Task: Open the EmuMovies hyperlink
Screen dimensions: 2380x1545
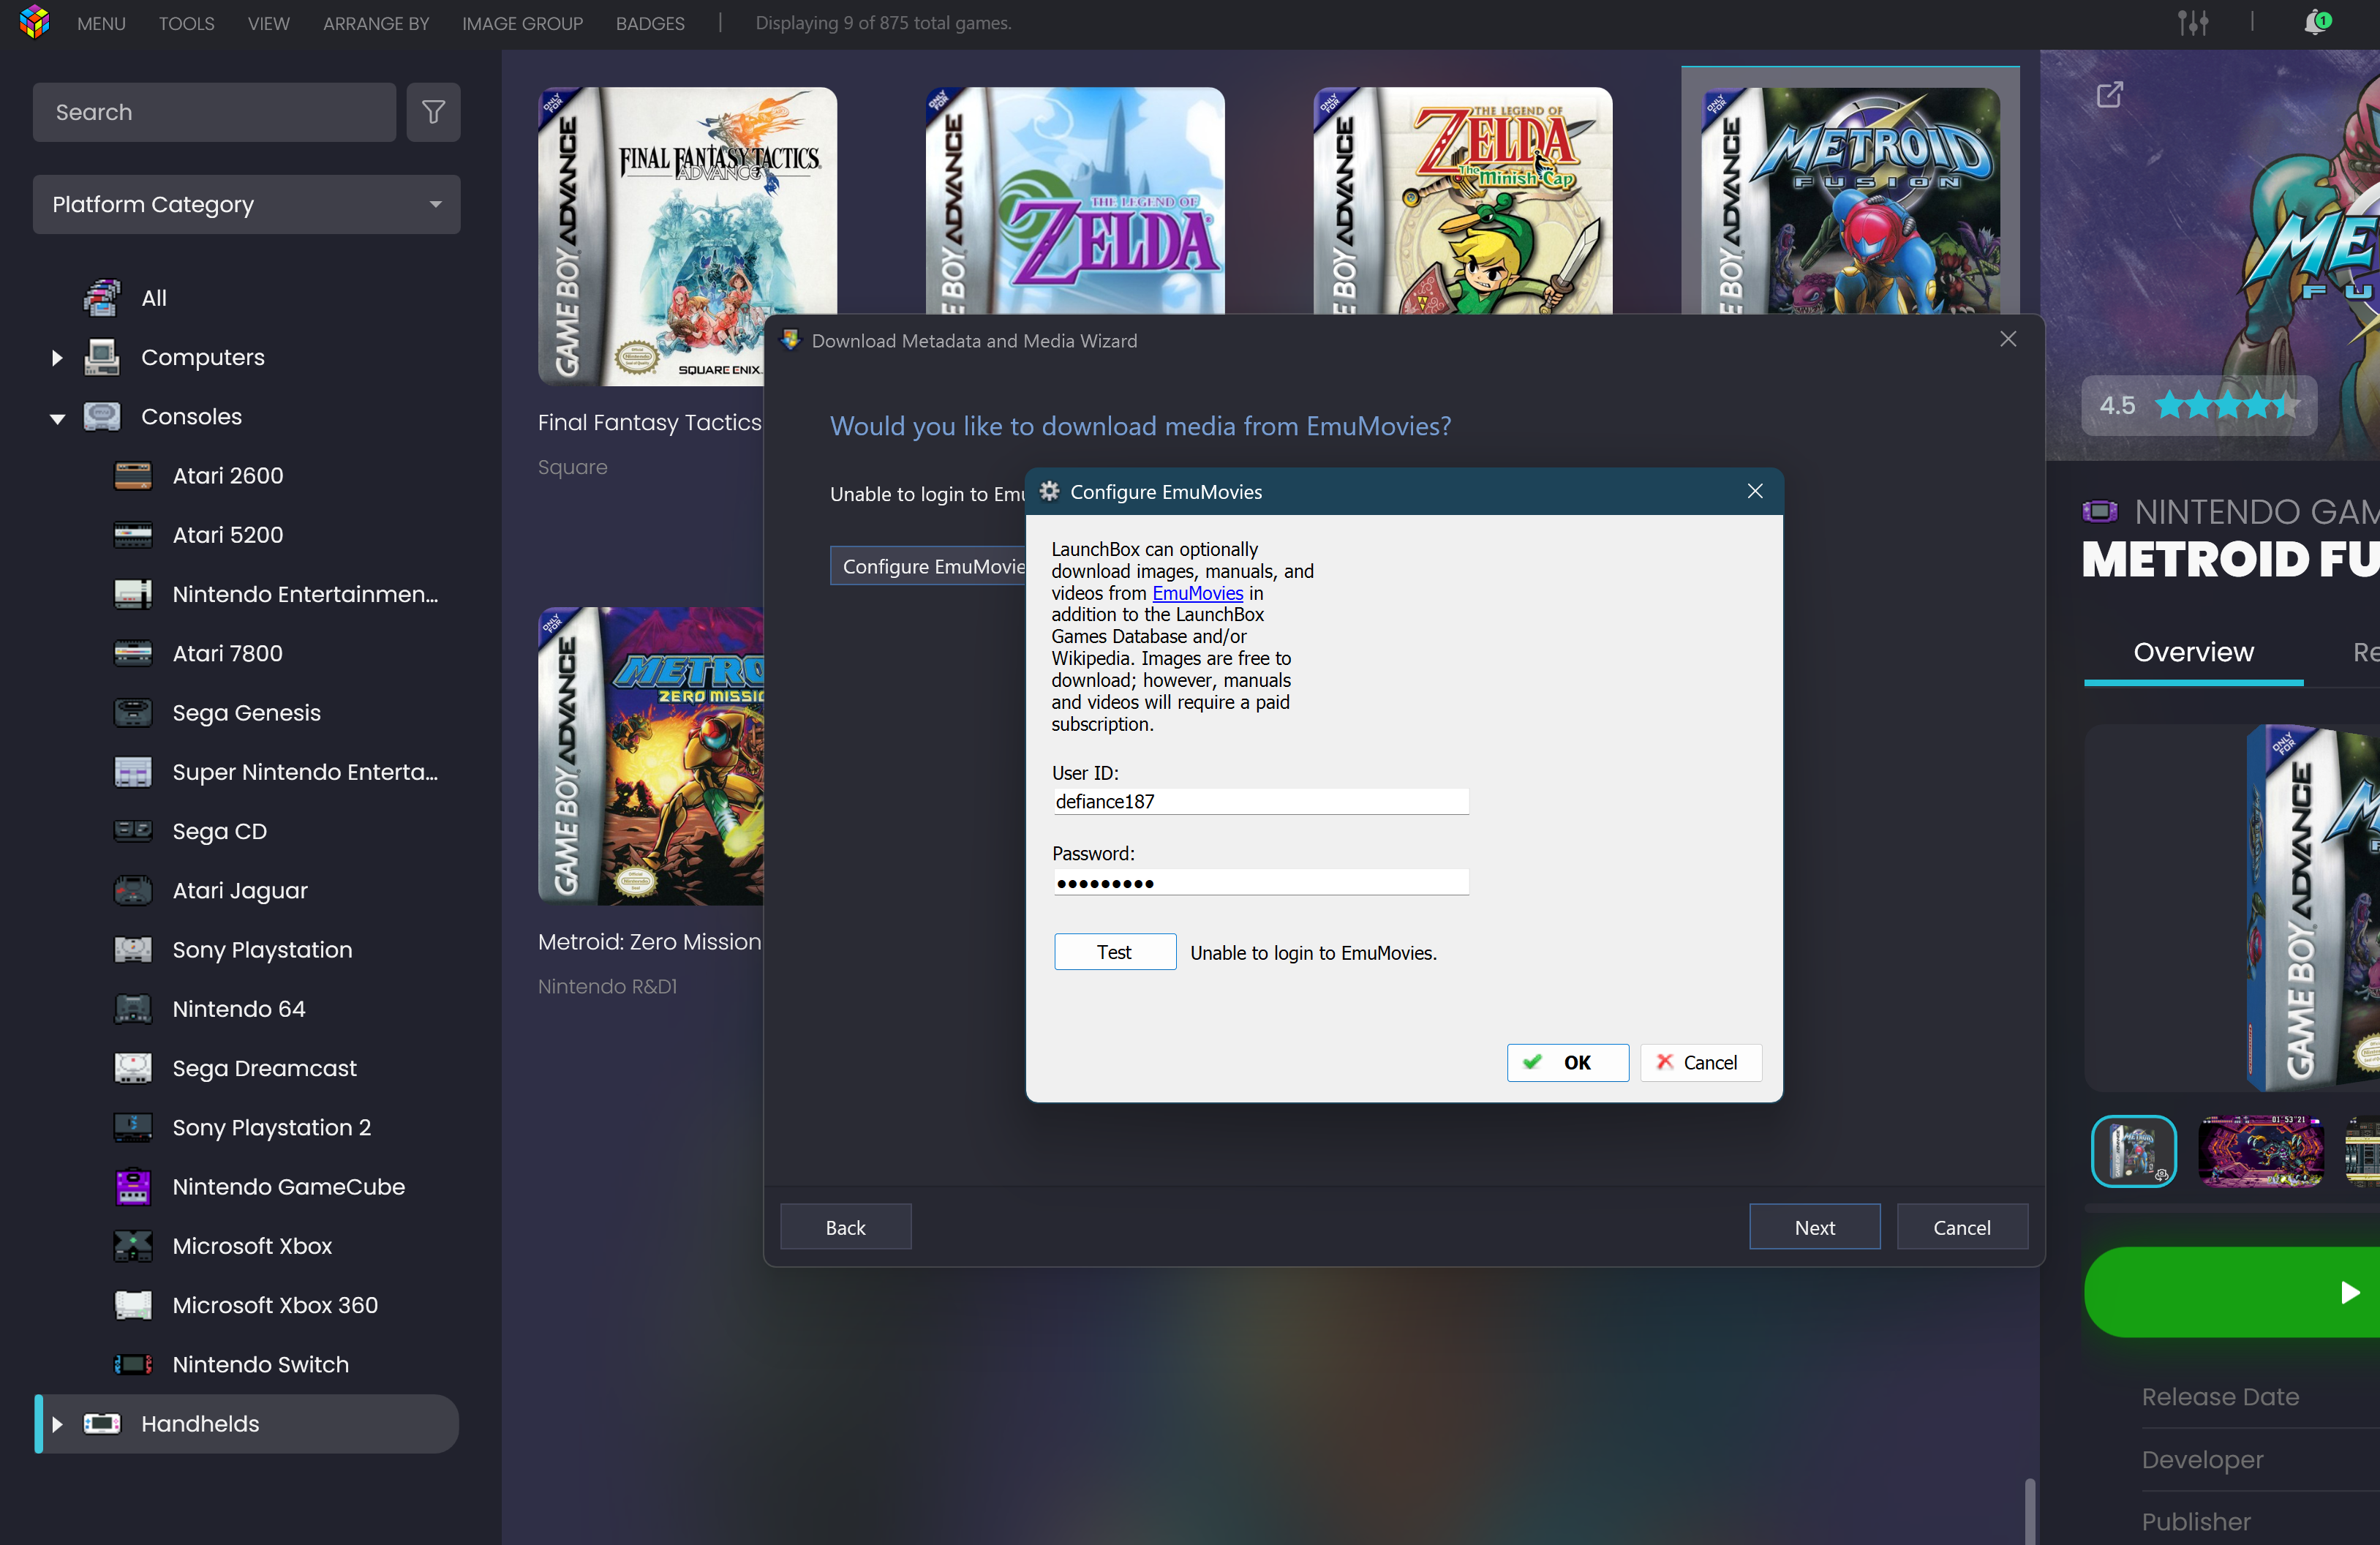Action: [x=1197, y=593]
